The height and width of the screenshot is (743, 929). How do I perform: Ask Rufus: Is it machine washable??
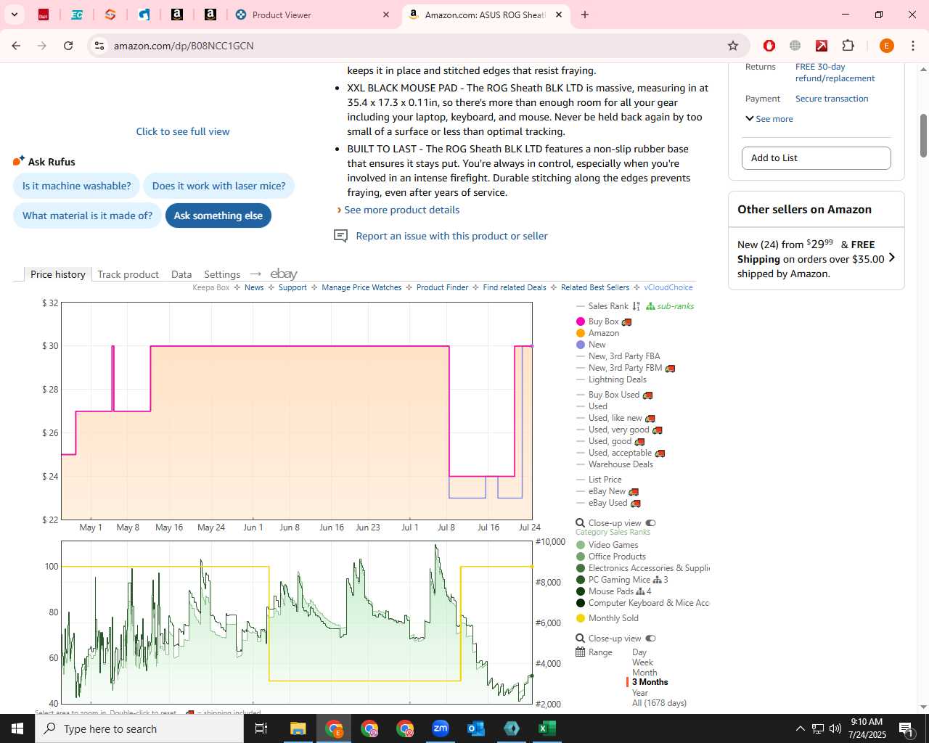click(77, 186)
